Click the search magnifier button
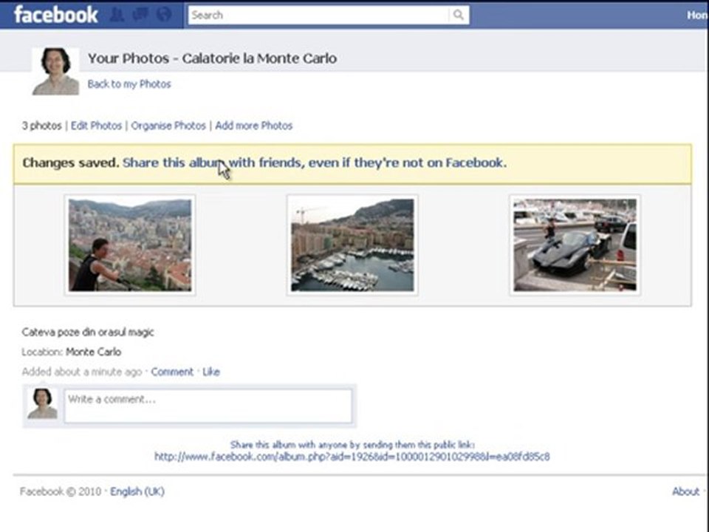Screen dimensions: 709x532 point(459,15)
